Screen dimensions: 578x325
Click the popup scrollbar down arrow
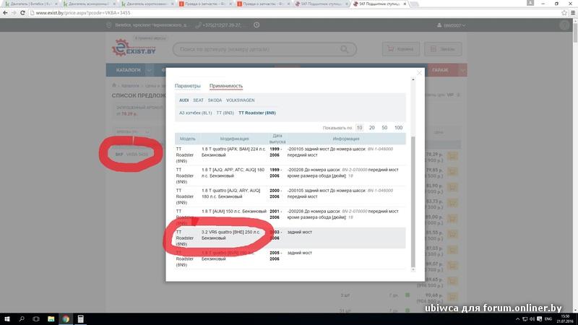pos(413,269)
